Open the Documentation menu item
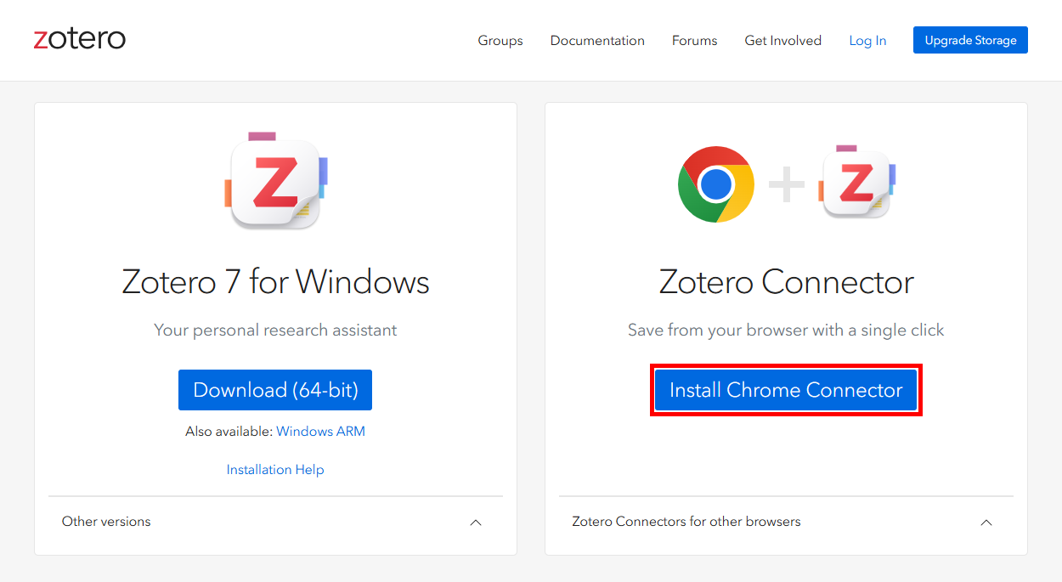Image resolution: width=1062 pixels, height=582 pixels. pyautogui.click(x=597, y=41)
